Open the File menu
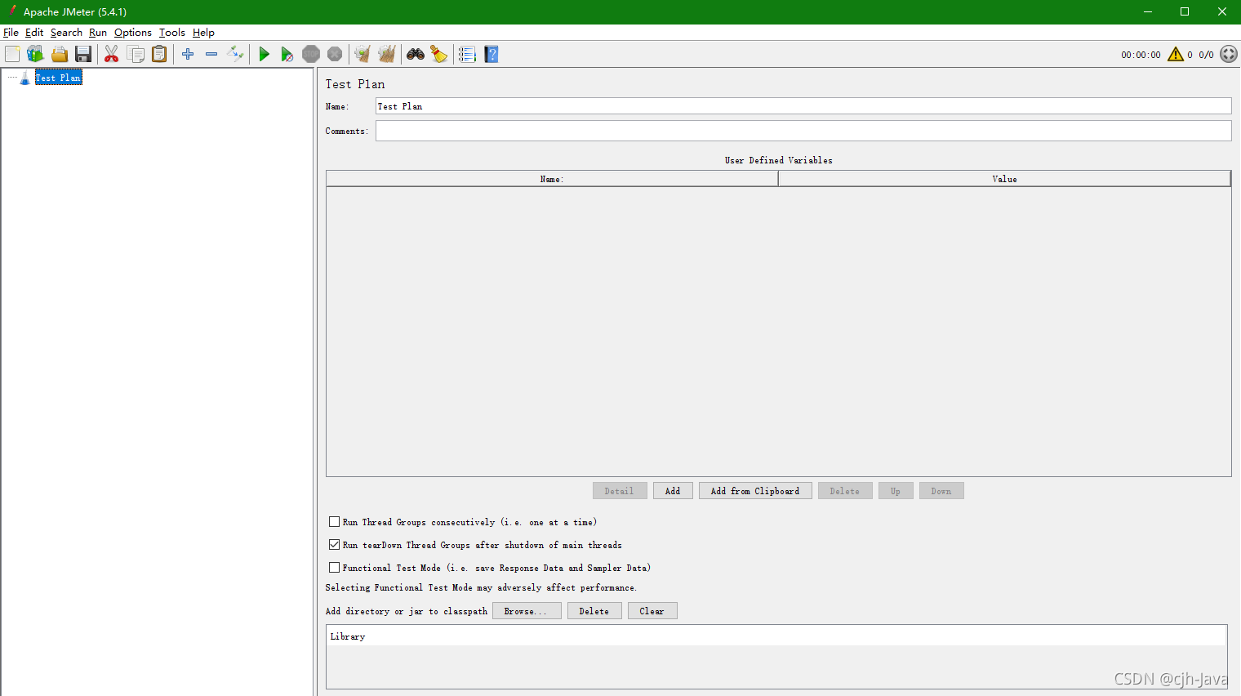Image resolution: width=1241 pixels, height=696 pixels. coord(11,33)
